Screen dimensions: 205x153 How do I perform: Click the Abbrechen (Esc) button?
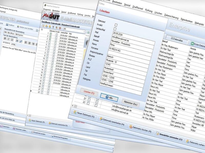[x=130, y=103]
